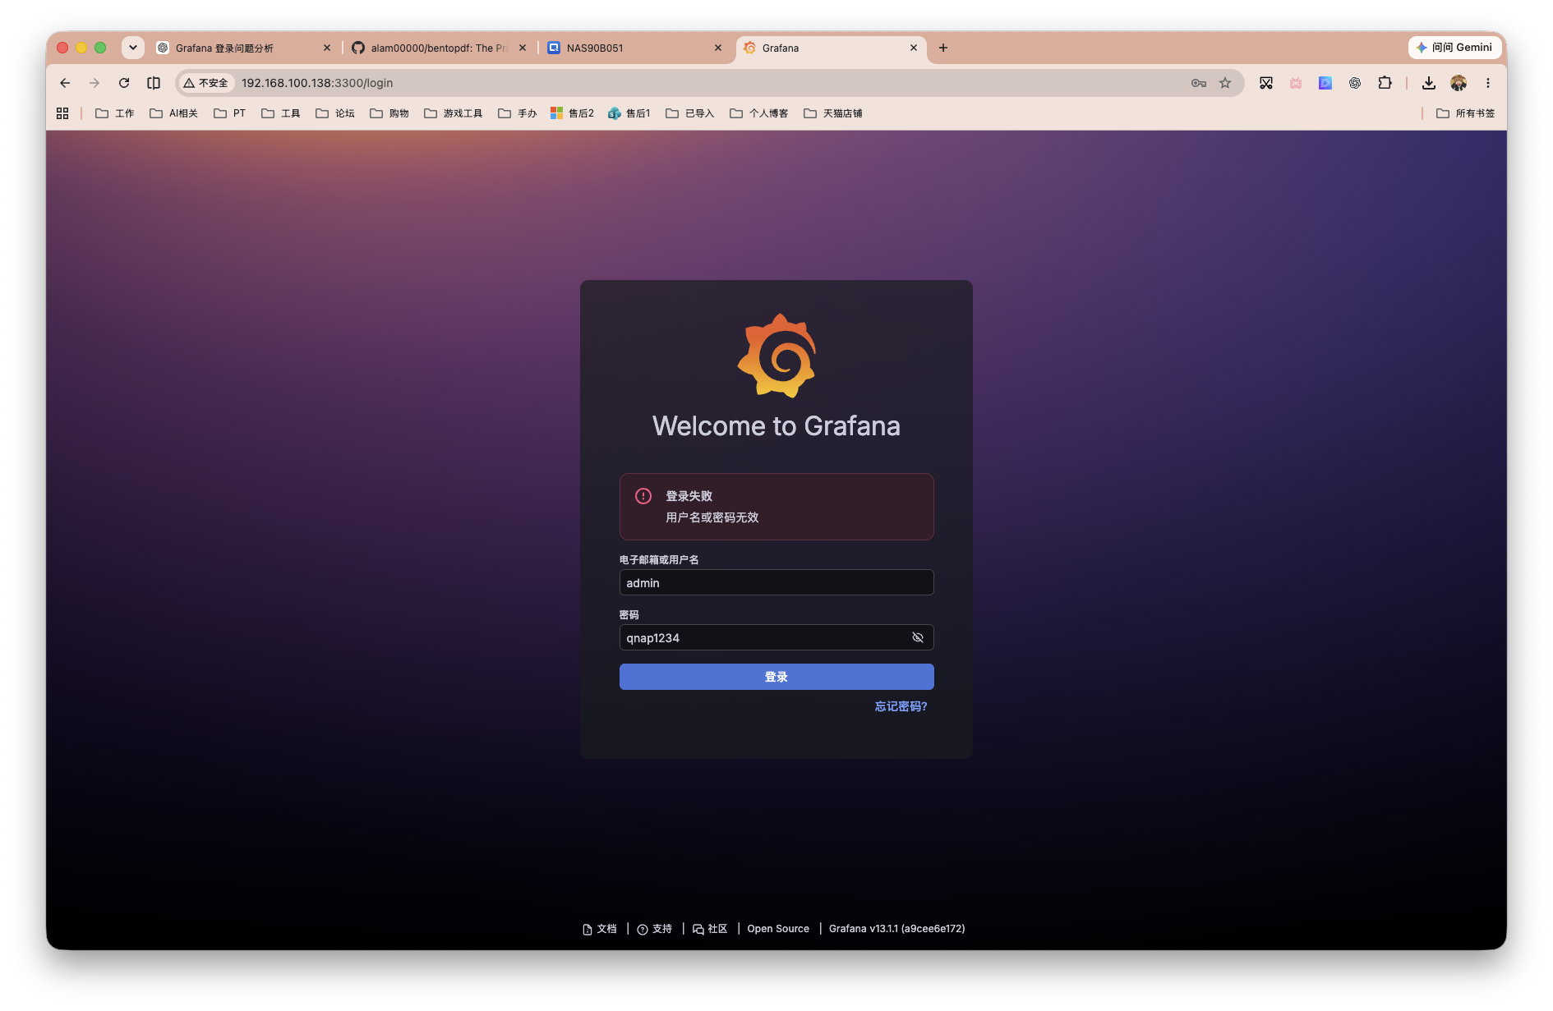Switch to the alam00000/bentopdf GitHub tab
This screenshot has height=1011, width=1553.
440,48
